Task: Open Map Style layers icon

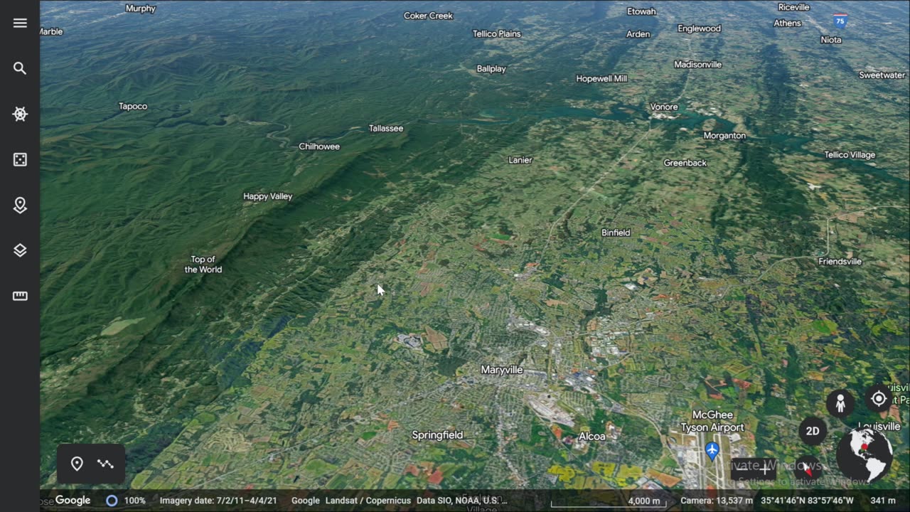Action: 20,250
